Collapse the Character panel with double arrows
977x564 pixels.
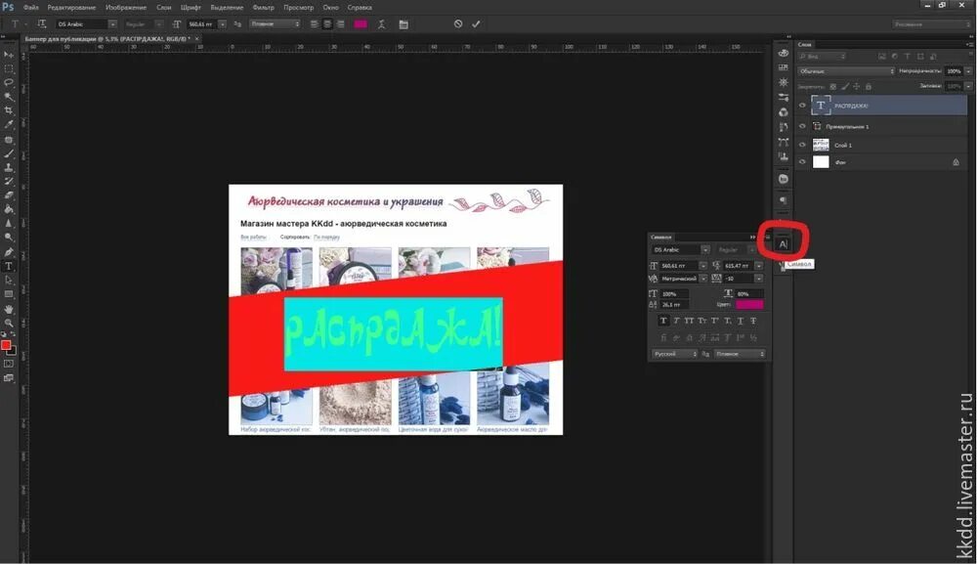(752, 237)
